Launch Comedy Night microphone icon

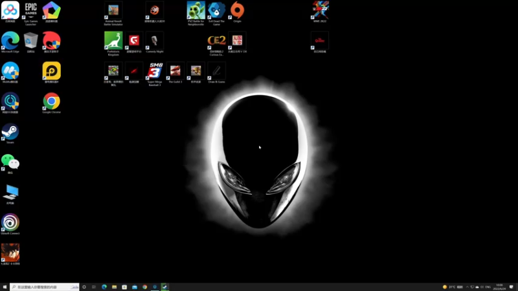(155, 42)
